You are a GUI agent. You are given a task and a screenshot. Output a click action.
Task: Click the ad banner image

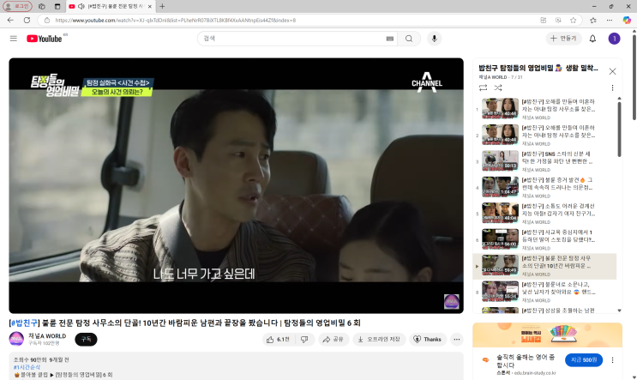click(547, 335)
